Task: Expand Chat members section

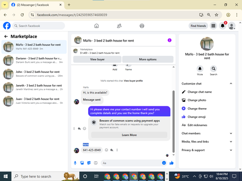Action: [x=207, y=133]
